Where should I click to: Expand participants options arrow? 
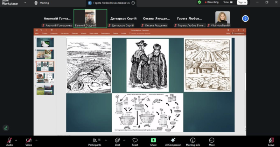(x=105, y=140)
